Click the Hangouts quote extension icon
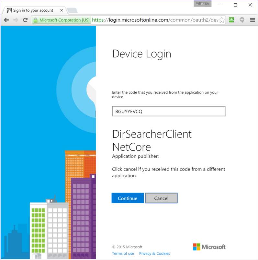Viewport: 258px width, 260px height. click(242, 20)
